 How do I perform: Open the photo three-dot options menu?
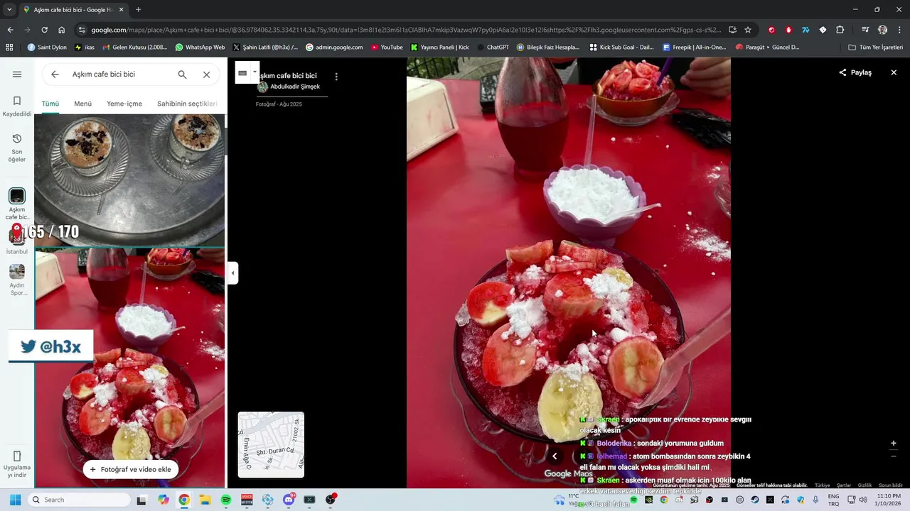(x=336, y=77)
